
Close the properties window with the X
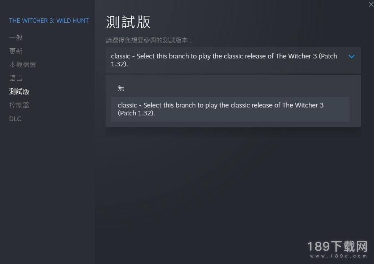tap(371, 4)
